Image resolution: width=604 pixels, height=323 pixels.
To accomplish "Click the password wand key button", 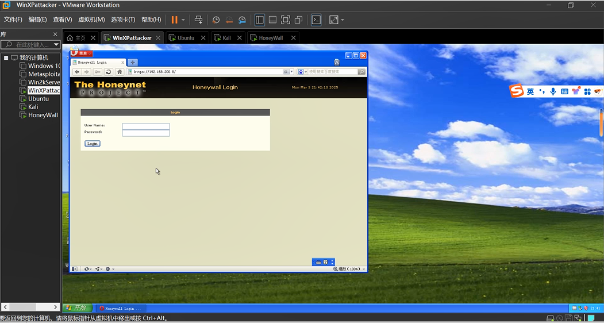I will click(x=98, y=72).
